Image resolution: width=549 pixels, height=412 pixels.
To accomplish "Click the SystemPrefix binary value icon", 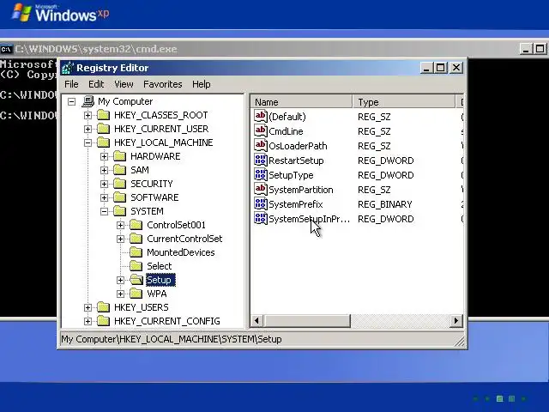I will [x=261, y=204].
